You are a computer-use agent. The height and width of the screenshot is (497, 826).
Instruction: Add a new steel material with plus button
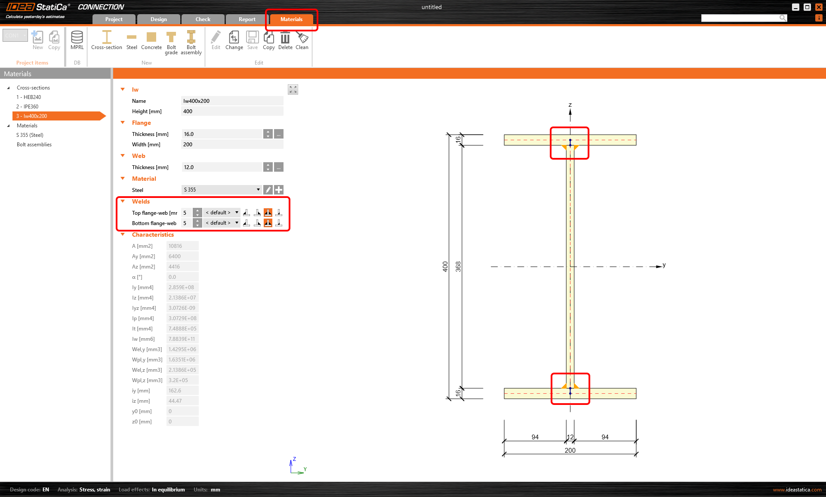tap(278, 189)
